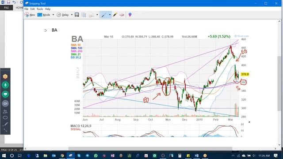The height and width of the screenshot is (159, 283).
Task: Switch to Word's HOME ribbon tab
Action: click(x=19, y=8)
